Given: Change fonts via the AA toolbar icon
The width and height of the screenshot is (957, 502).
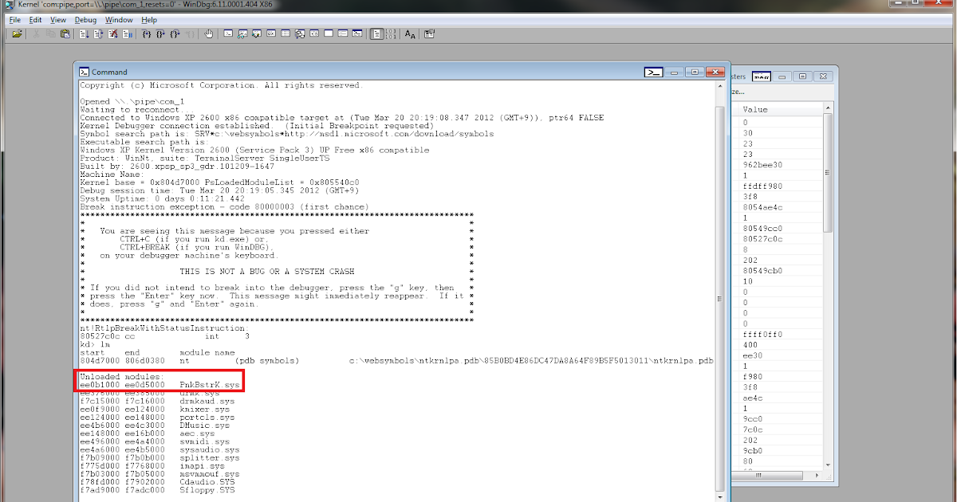Looking at the screenshot, I should pyautogui.click(x=409, y=33).
